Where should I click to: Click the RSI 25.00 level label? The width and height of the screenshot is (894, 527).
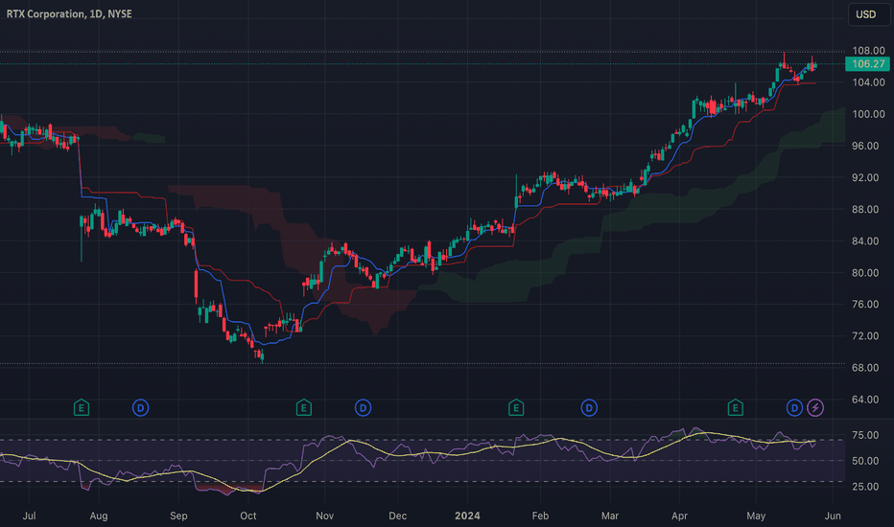[x=865, y=487]
